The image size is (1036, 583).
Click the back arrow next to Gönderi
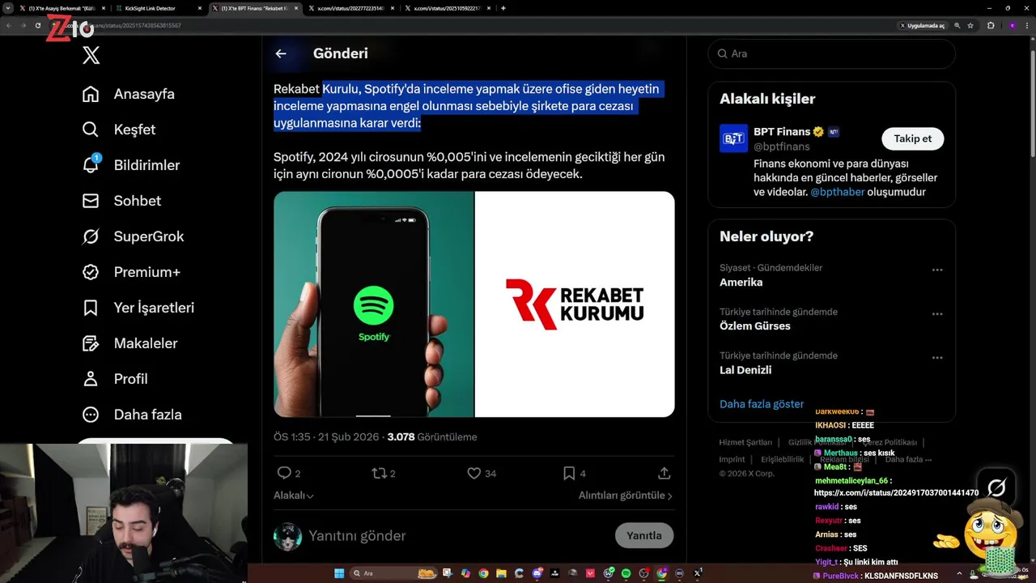pyautogui.click(x=281, y=53)
